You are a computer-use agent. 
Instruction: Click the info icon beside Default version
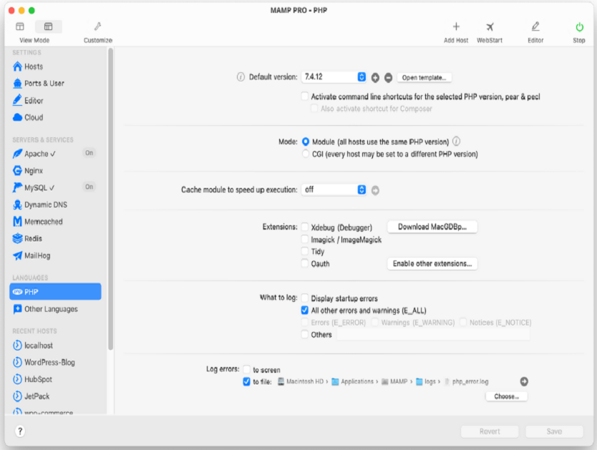(241, 77)
